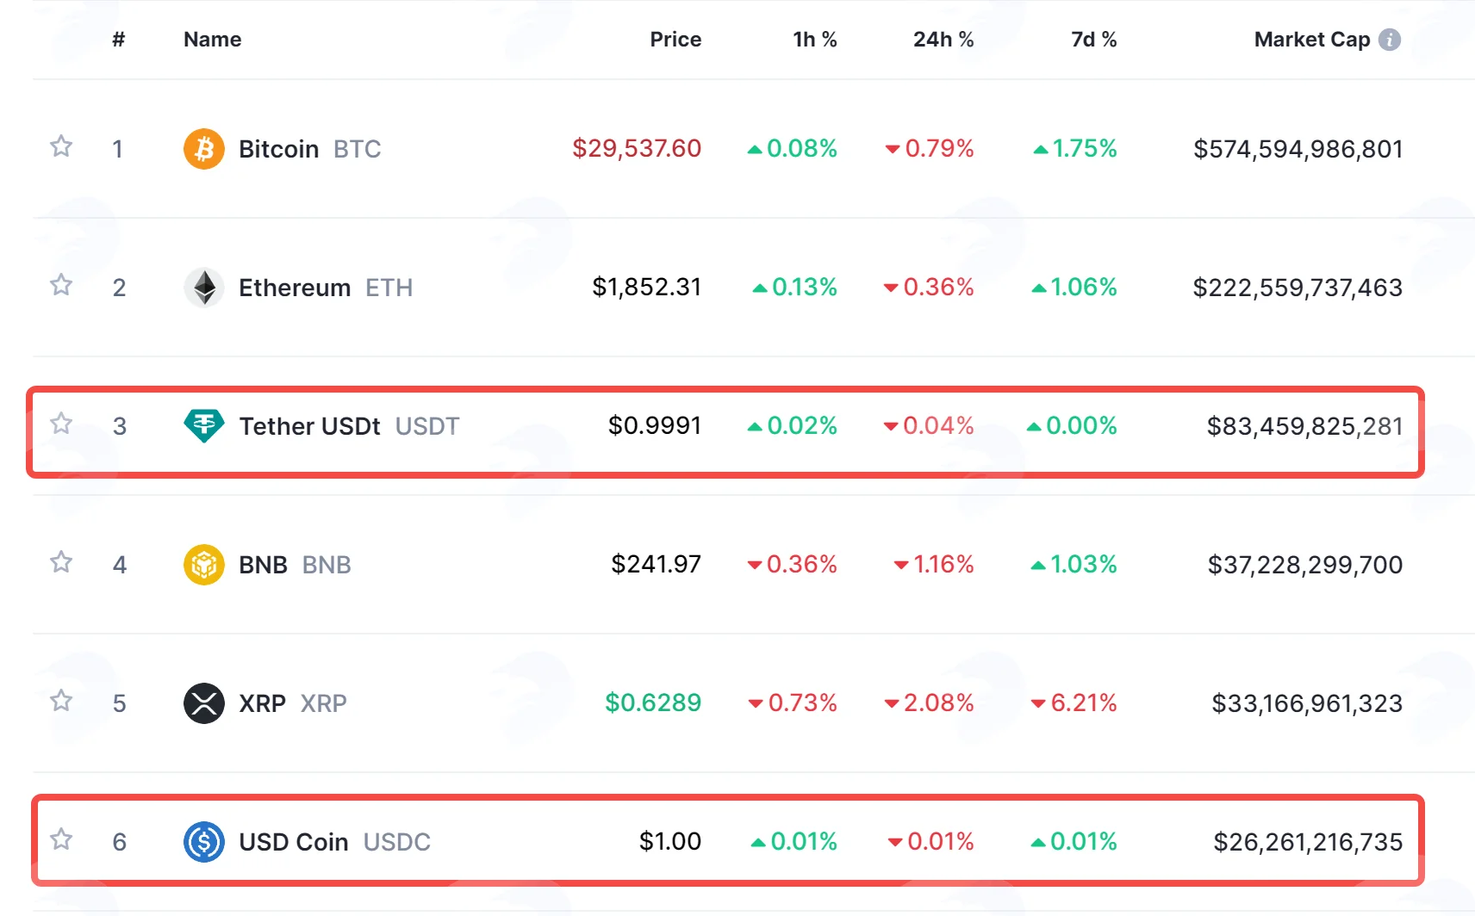Sort by the Name column header
Screen dimensions: 1475x916
pyautogui.click(x=213, y=40)
